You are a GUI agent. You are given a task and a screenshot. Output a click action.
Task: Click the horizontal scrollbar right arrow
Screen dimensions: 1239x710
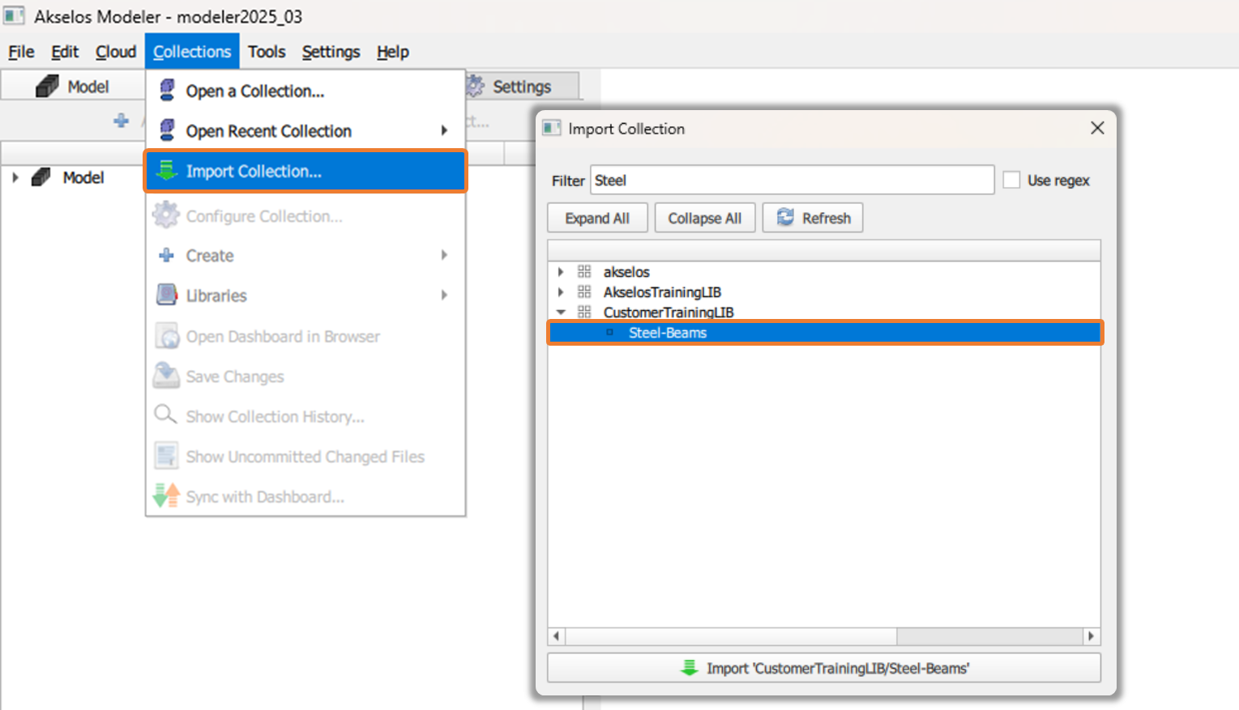[x=1091, y=636]
